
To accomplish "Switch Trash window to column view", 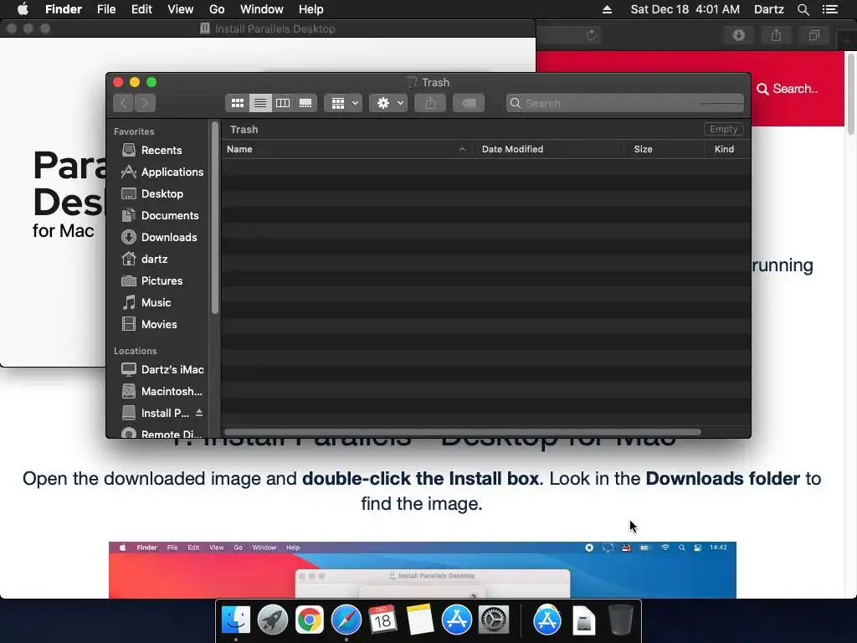I will pyautogui.click(x=283, y=103).
